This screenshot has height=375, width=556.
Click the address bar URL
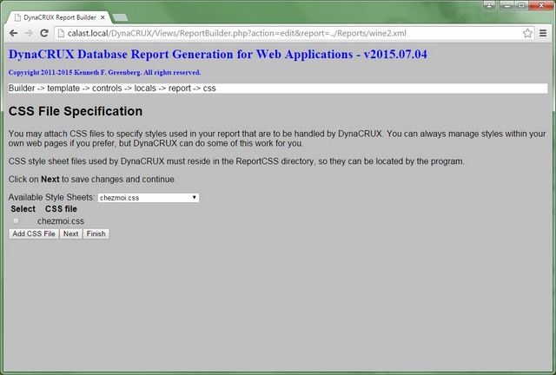tap(236, 33)
